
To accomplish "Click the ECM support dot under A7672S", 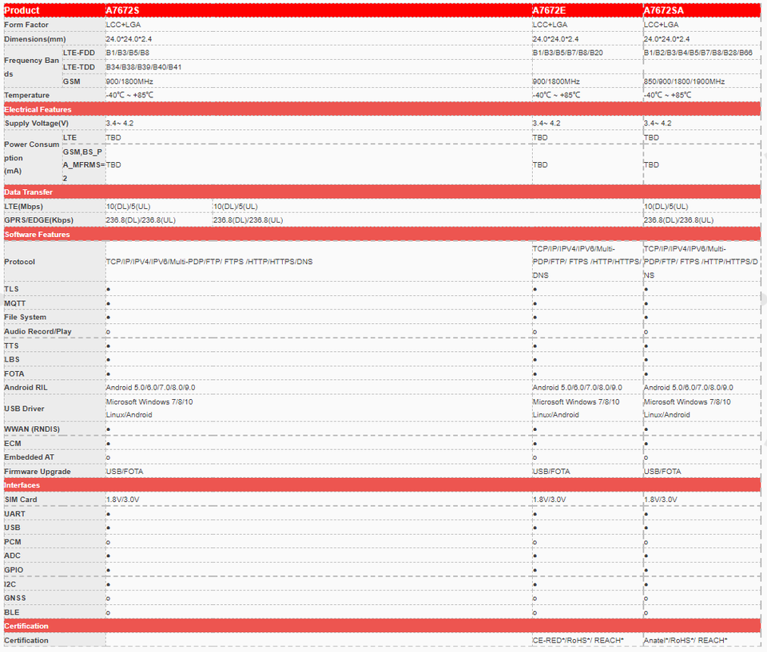I will 108,444.
